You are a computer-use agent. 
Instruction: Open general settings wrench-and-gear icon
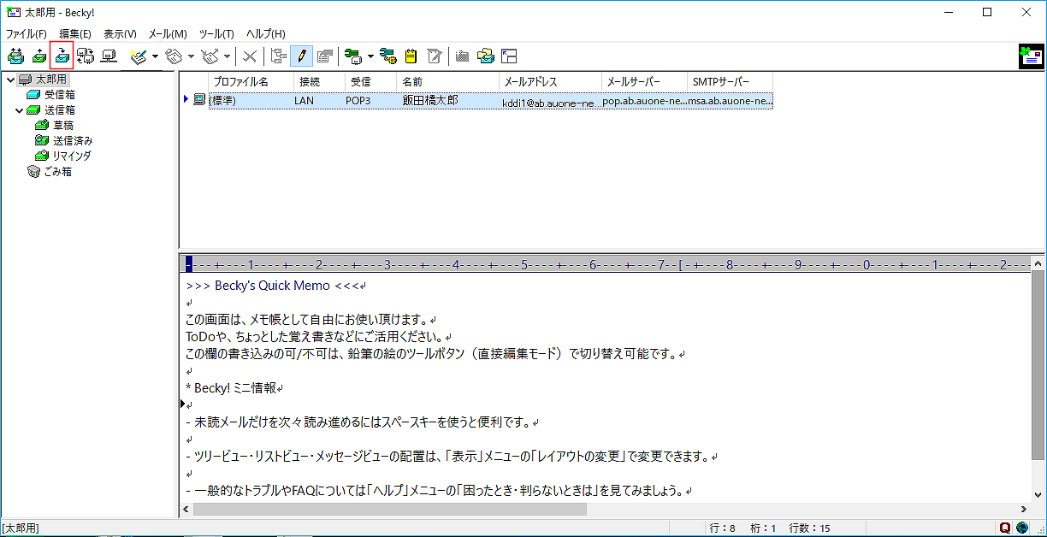click(388, 56)
